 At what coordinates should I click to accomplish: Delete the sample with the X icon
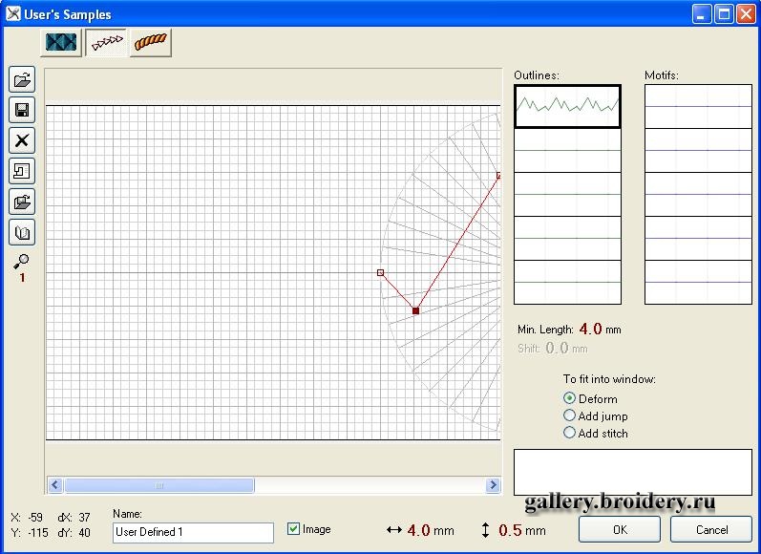(x=22, y=140)
